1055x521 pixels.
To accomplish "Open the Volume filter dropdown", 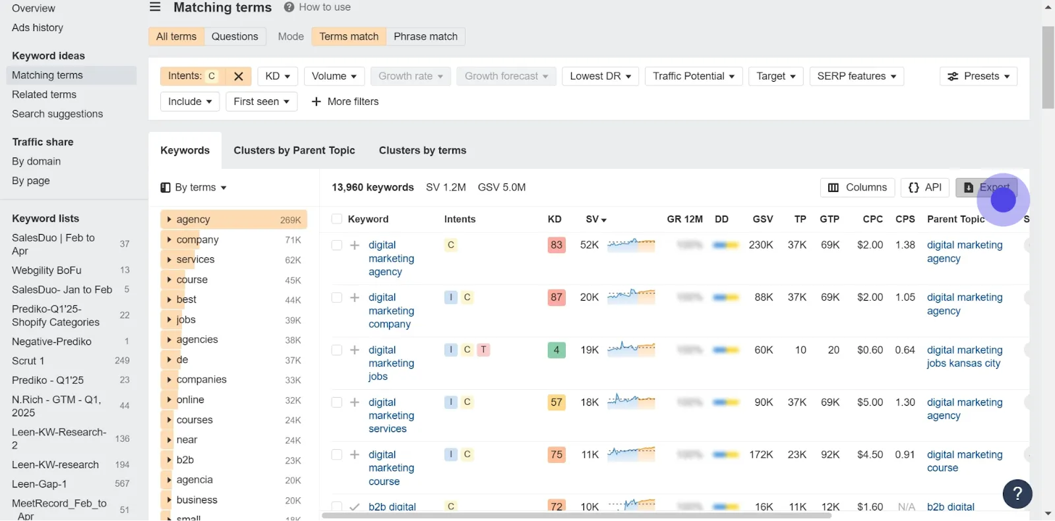I will [x=334, y=77].
